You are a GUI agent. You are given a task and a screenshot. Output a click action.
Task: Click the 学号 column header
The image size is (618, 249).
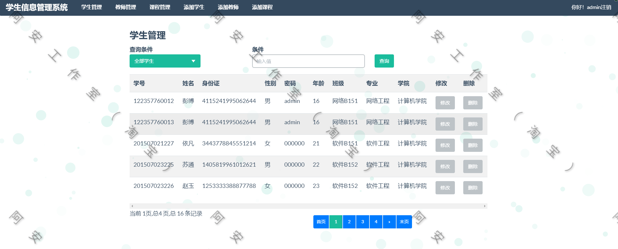[x=139, y=83]
